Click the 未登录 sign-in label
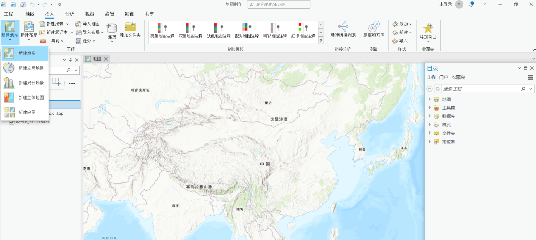This screenshot has width=536, height=240. 446,4
